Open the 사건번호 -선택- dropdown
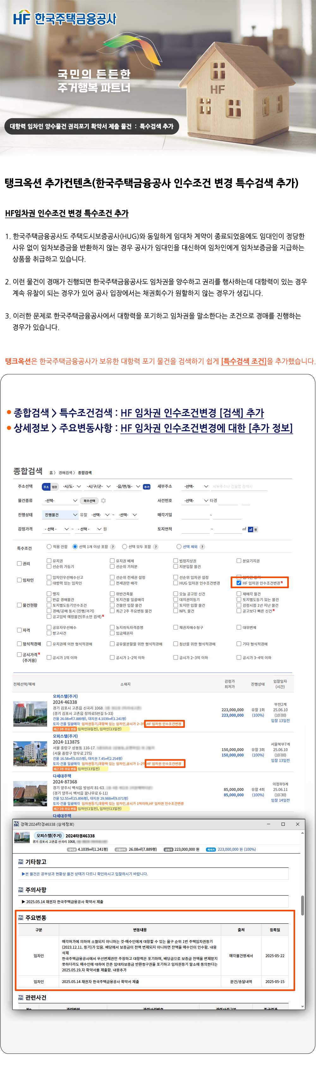Viewport: 316px width, 1081px height. tap(196, 501)
